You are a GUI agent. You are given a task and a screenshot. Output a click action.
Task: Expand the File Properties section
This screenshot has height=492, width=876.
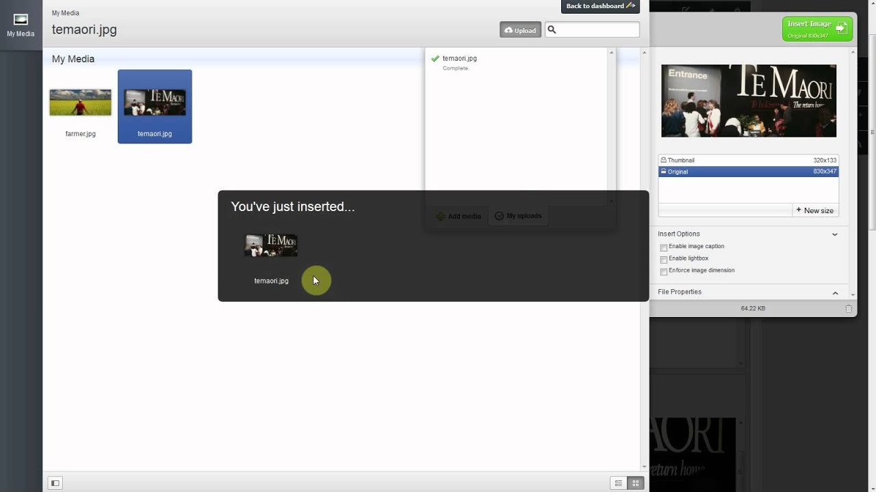click(x=834, y=292)
